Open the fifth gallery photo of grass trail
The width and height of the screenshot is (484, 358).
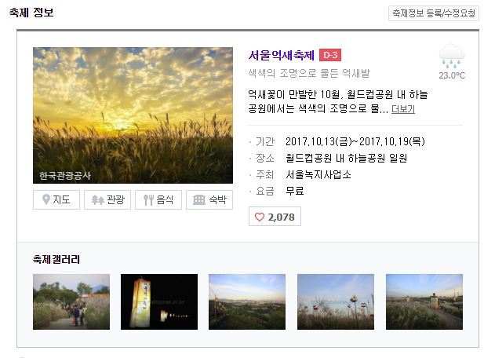(x=424, y=301)
